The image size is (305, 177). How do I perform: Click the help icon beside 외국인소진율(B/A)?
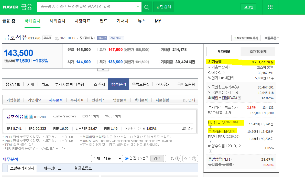[x=239, y=98]
